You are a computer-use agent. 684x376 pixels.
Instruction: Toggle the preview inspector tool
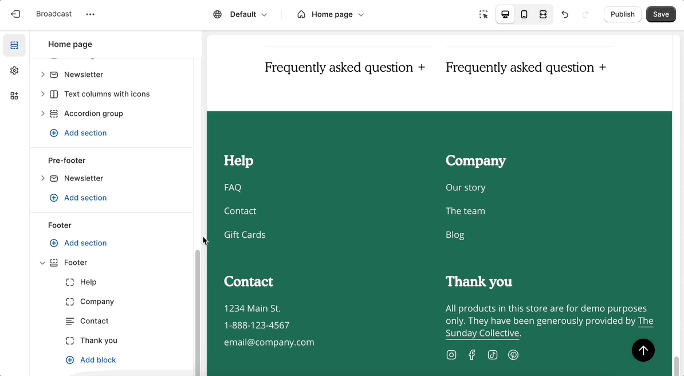(x=483, y=14)
